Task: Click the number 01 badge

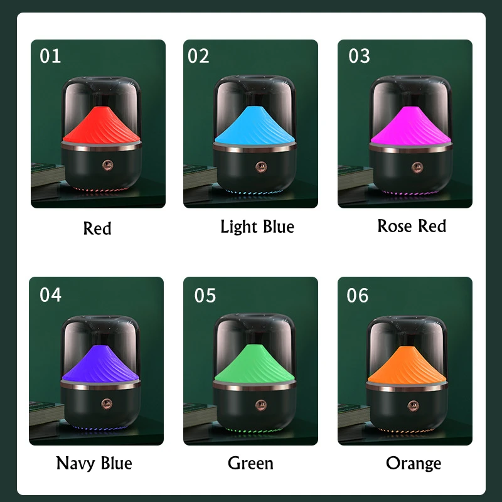Action: 50,56
